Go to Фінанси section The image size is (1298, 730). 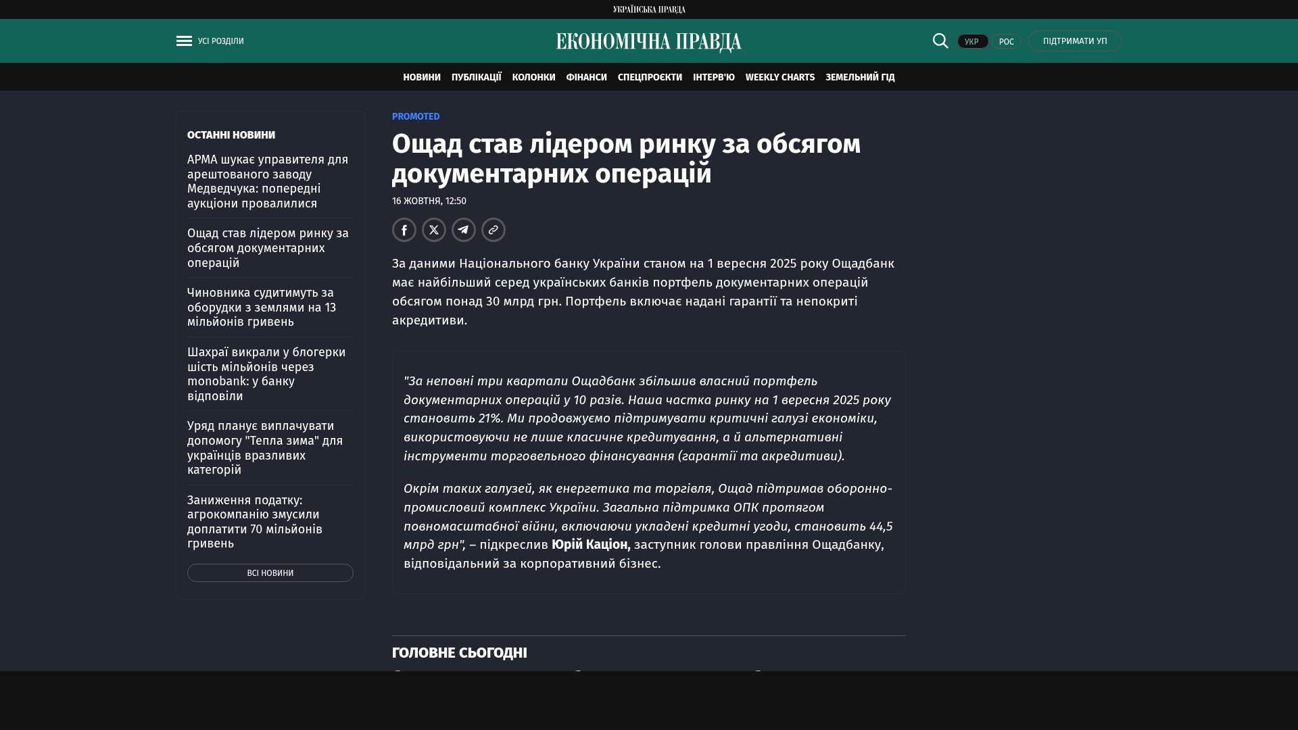pos(586,78)
